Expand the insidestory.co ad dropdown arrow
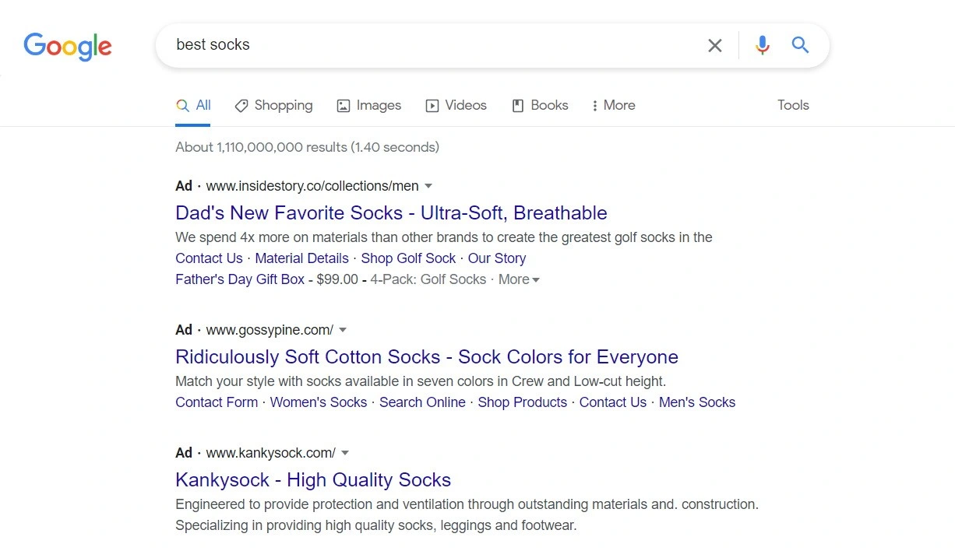This screenshot has height=551, width=955. (428, 186)
